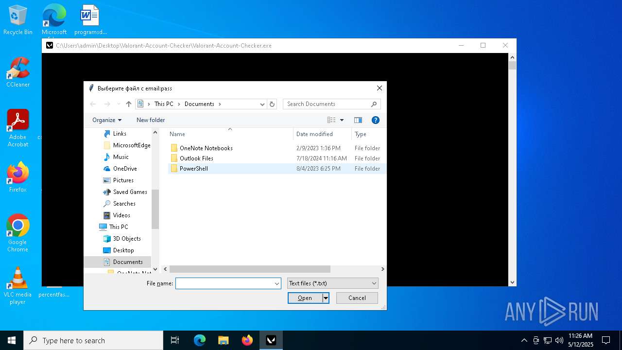Click the search magnifier in Search Documents
Screen dimensions: 622x350
(x=374, y=104)
